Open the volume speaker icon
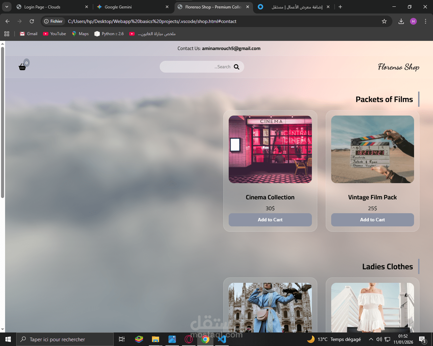This screenshot has height=346, width=433. click(x=379, y=339)
